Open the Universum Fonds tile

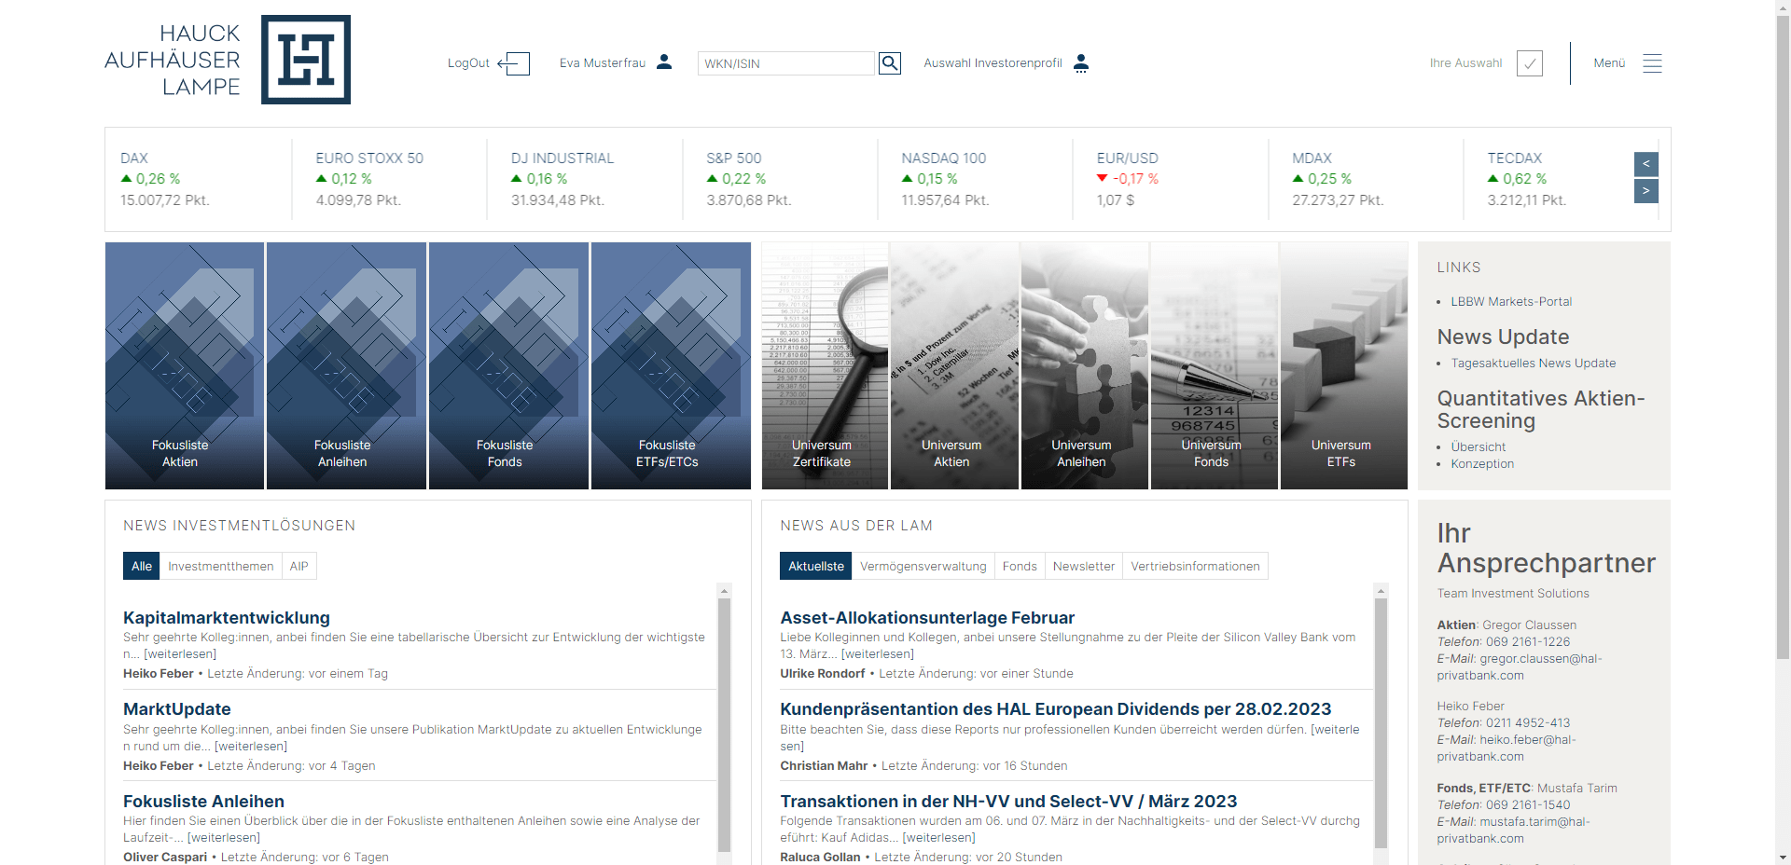pyautogui.click(x=1214, y=365)
